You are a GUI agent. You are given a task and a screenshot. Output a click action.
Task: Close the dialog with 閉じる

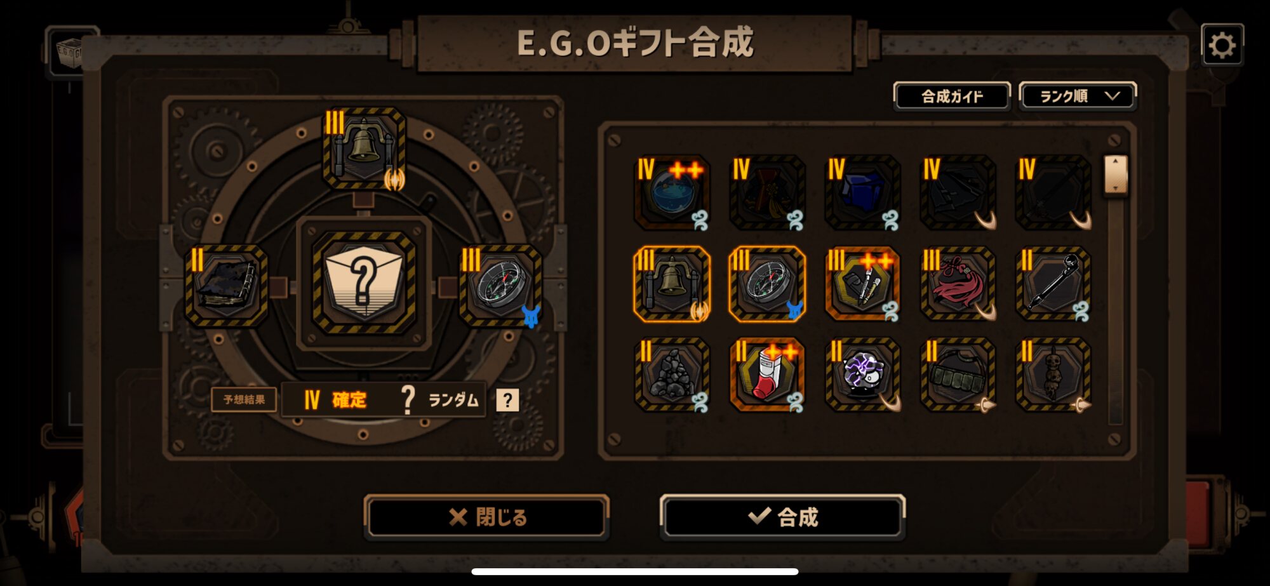pos(487,517)
